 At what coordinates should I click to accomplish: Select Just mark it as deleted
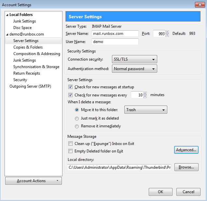pos(77,118)
